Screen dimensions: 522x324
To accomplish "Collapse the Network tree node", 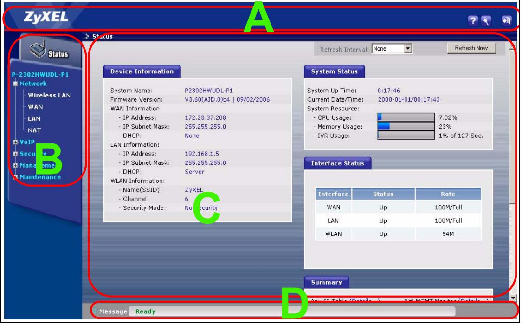I will [x=15, y=84].
